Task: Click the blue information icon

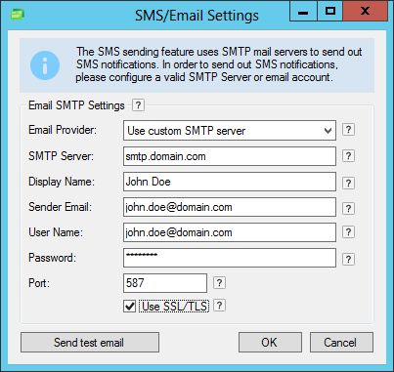Action: [x=45, y=65]
